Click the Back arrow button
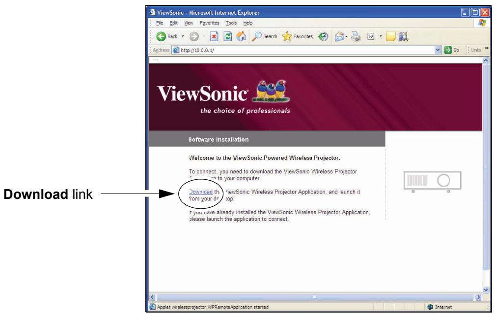This screenshot has width=494, height=315. [167, 36]
